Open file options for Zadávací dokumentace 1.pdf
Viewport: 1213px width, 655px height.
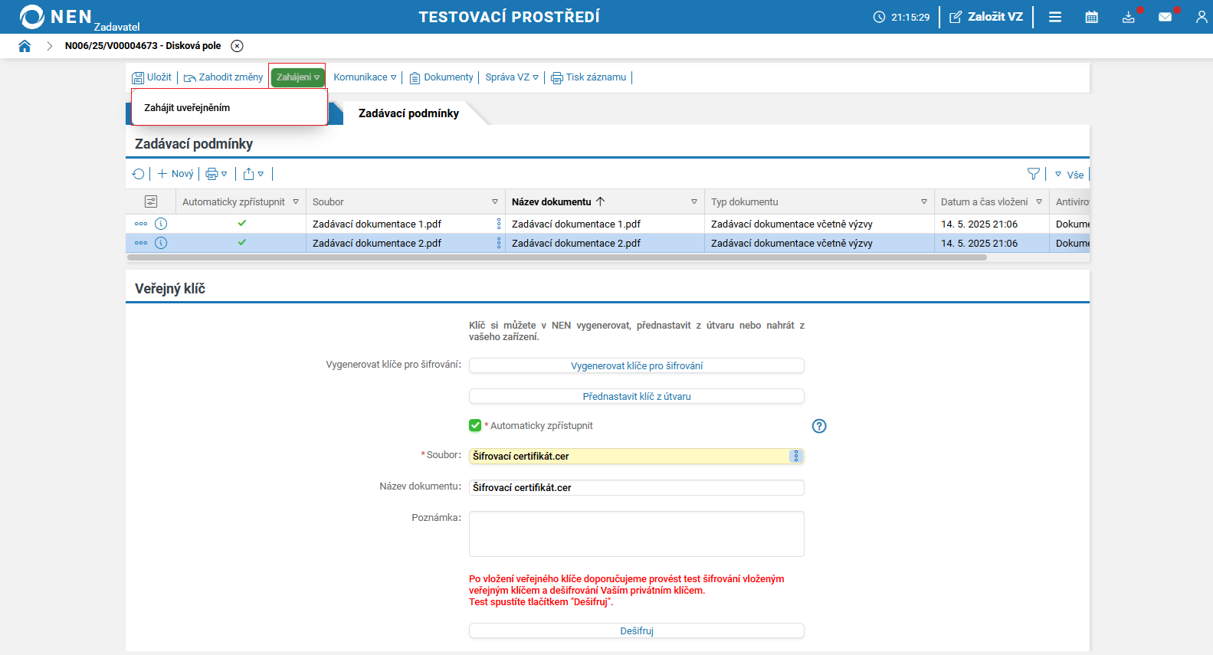(499, 224)
